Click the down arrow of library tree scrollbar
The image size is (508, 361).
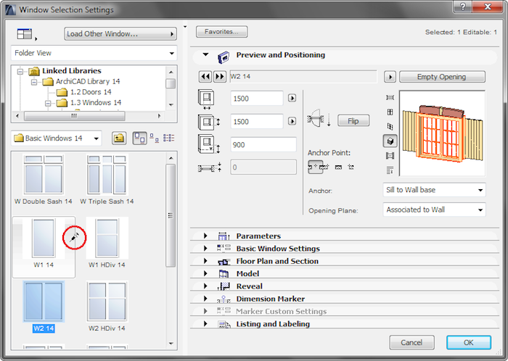tap(171, 105)
